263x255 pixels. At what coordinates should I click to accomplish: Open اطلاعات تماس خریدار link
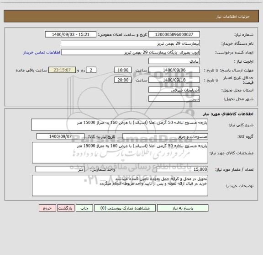point(42,53)
